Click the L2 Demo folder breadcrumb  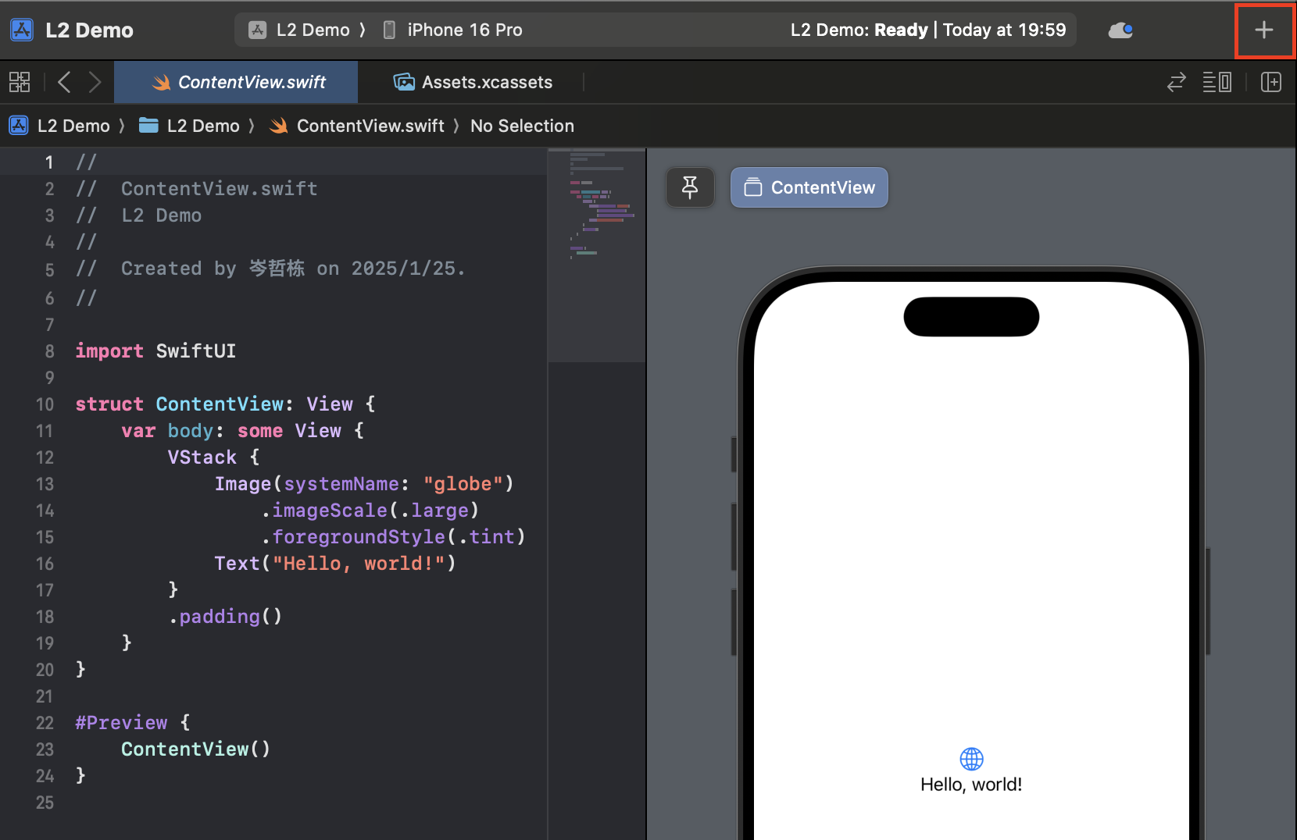[x=189, y=126]
